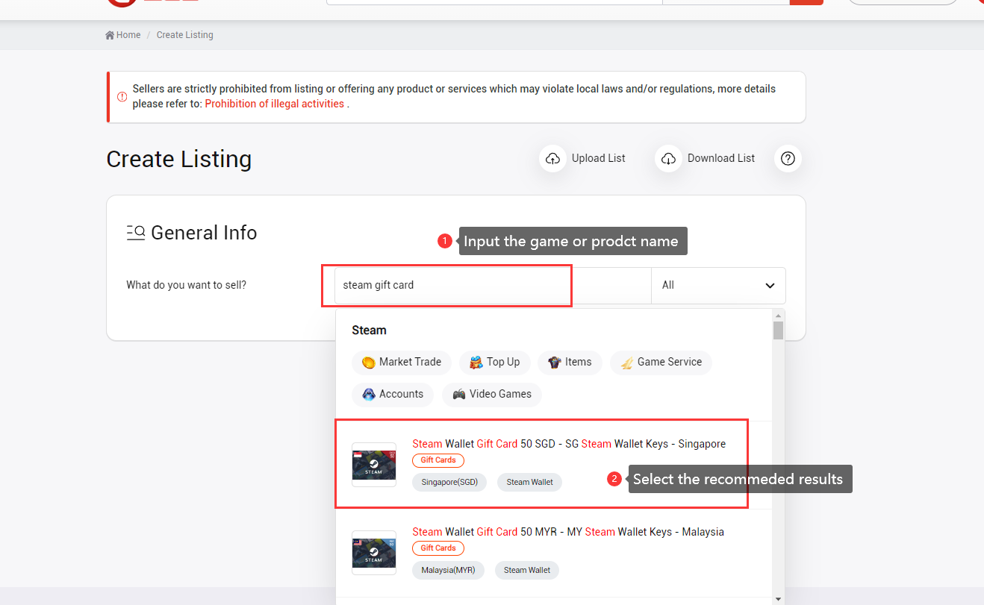
Task: Click the Upload List cloud icon
Action: (x=552, y=158)
